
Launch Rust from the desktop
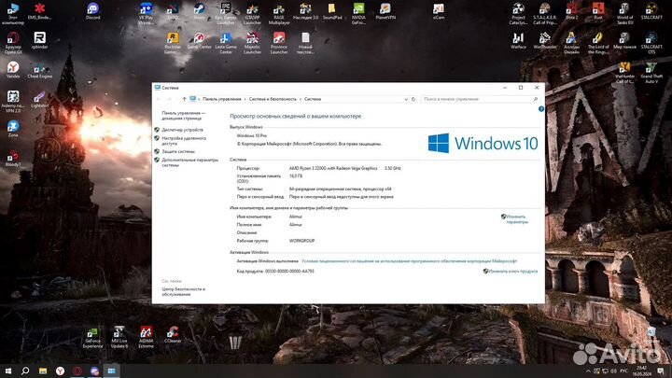598,11
